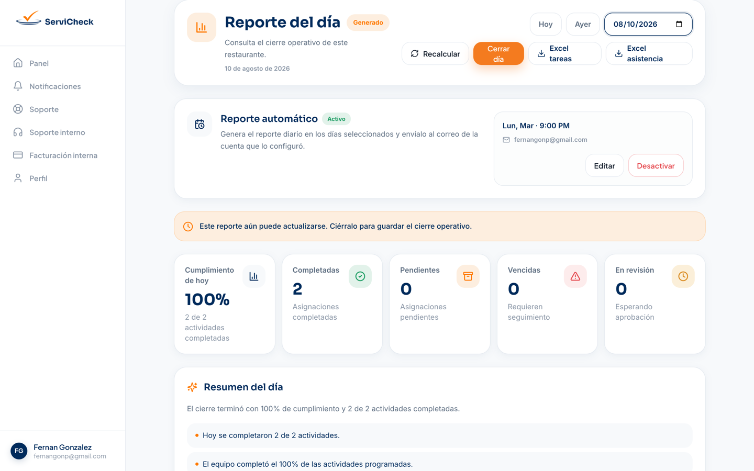Click the Recalcular button
The image size is (754, 471).
[435, 54]
